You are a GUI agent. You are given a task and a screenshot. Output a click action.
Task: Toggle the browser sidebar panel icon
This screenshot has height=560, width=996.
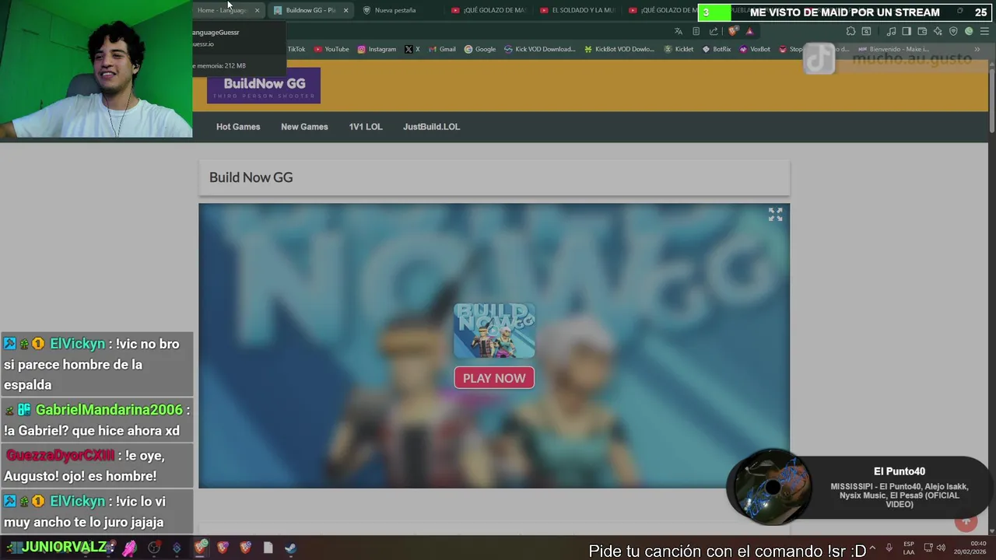coord(907,31)
